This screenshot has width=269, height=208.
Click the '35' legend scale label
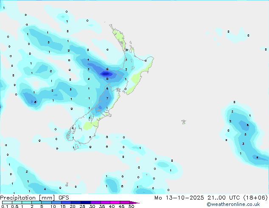pyautogui.click(x=102, y=206)
